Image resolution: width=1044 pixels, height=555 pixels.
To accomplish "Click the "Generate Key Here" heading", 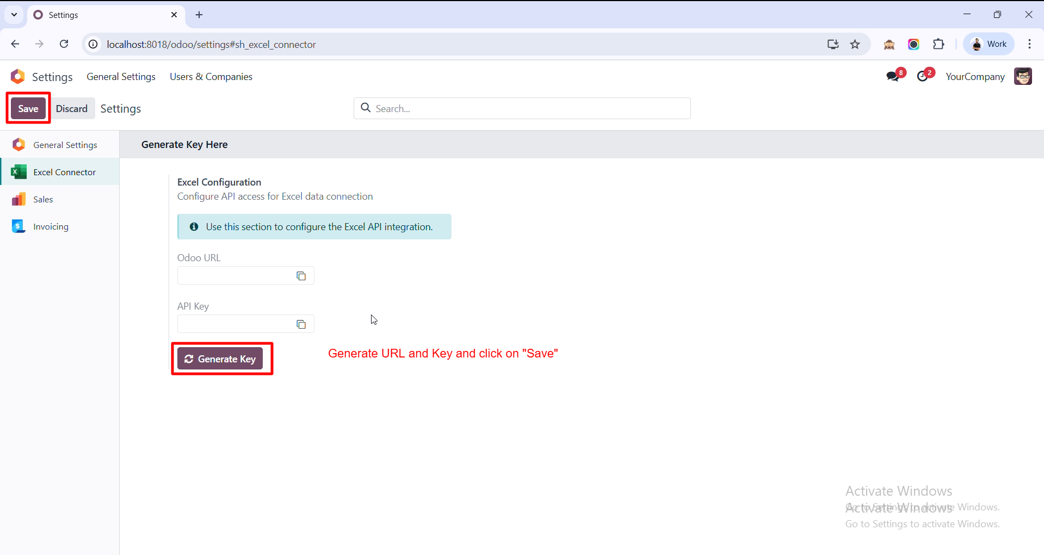I will tap(184, 145).
